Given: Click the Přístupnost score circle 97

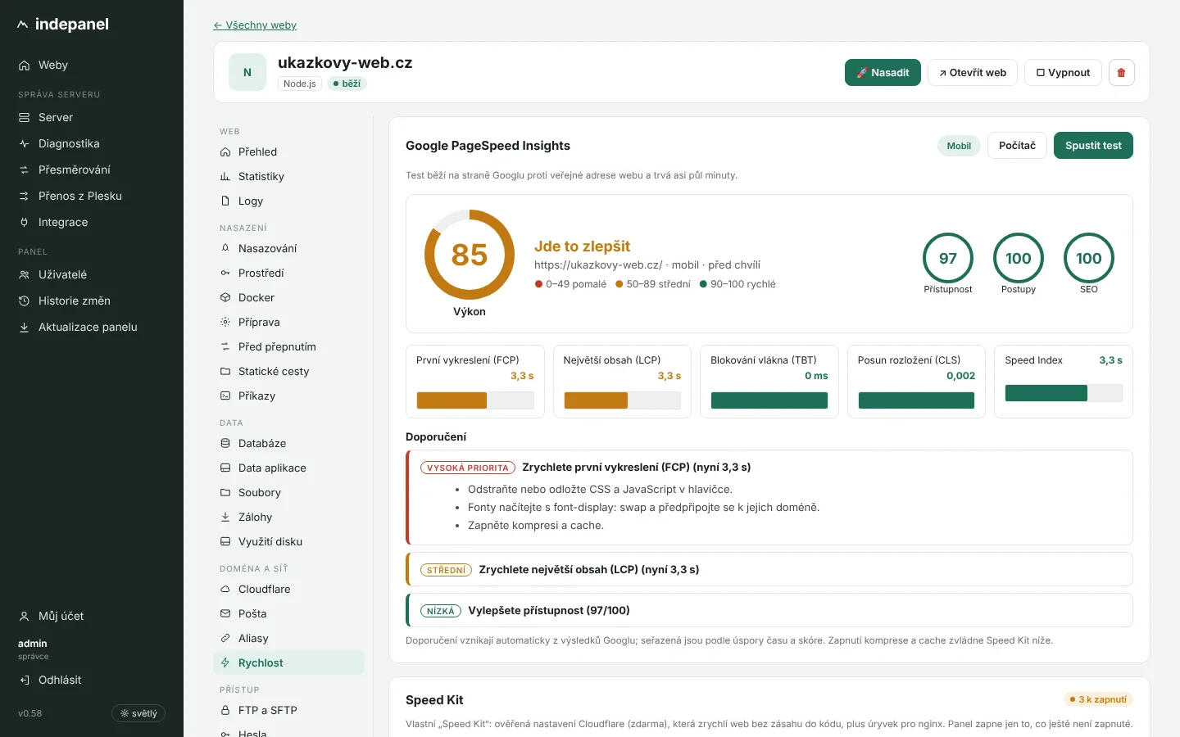Looking at the screenshot, I should point(948,259).
